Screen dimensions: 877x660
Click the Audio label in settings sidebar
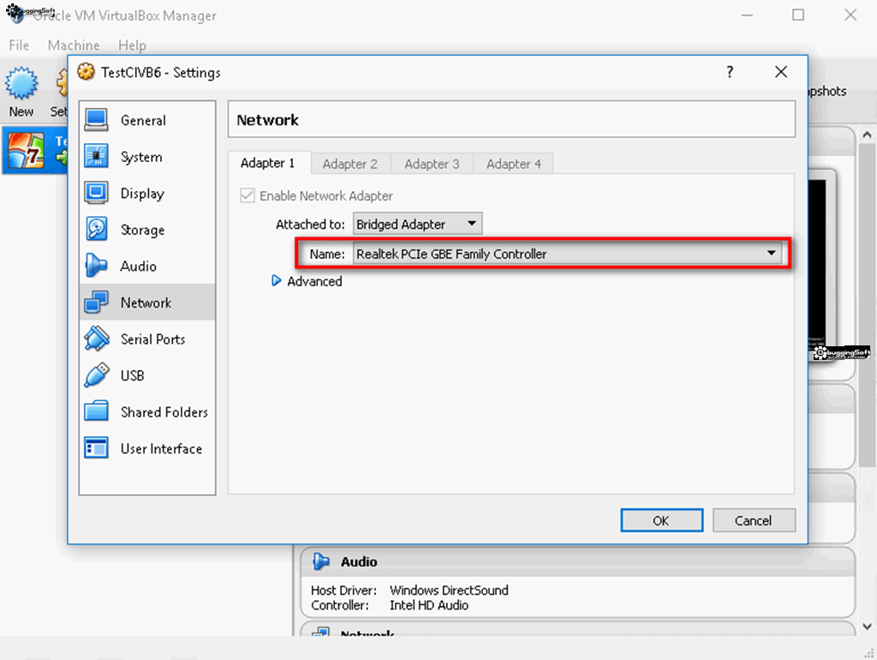pyautogui.click(x=138, y=267)
